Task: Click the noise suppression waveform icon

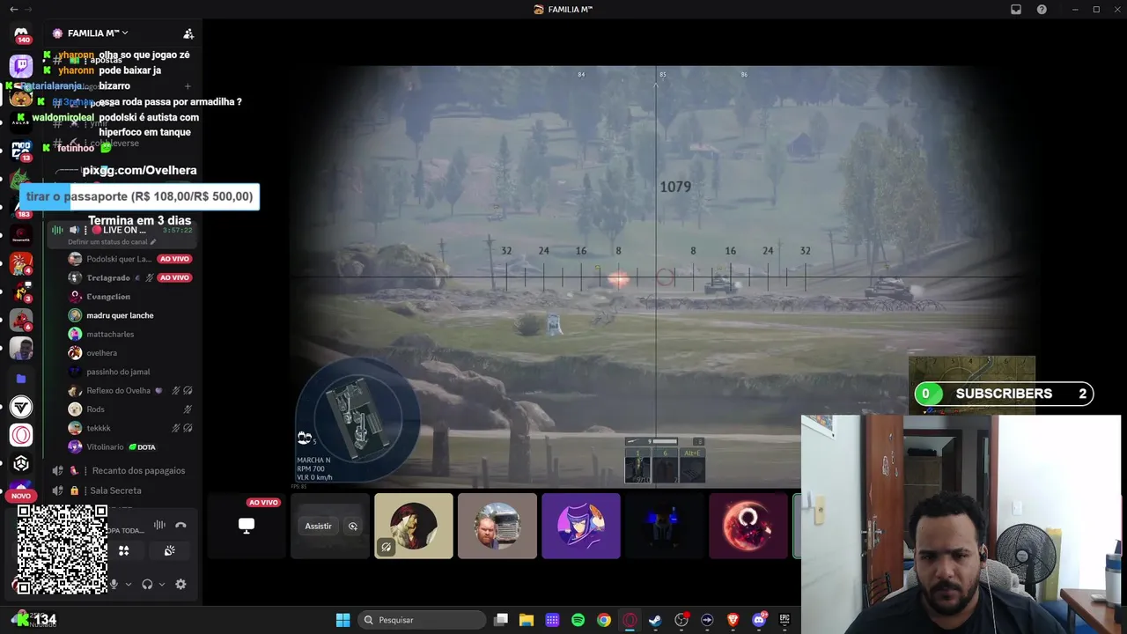Action: click(159, 525)
